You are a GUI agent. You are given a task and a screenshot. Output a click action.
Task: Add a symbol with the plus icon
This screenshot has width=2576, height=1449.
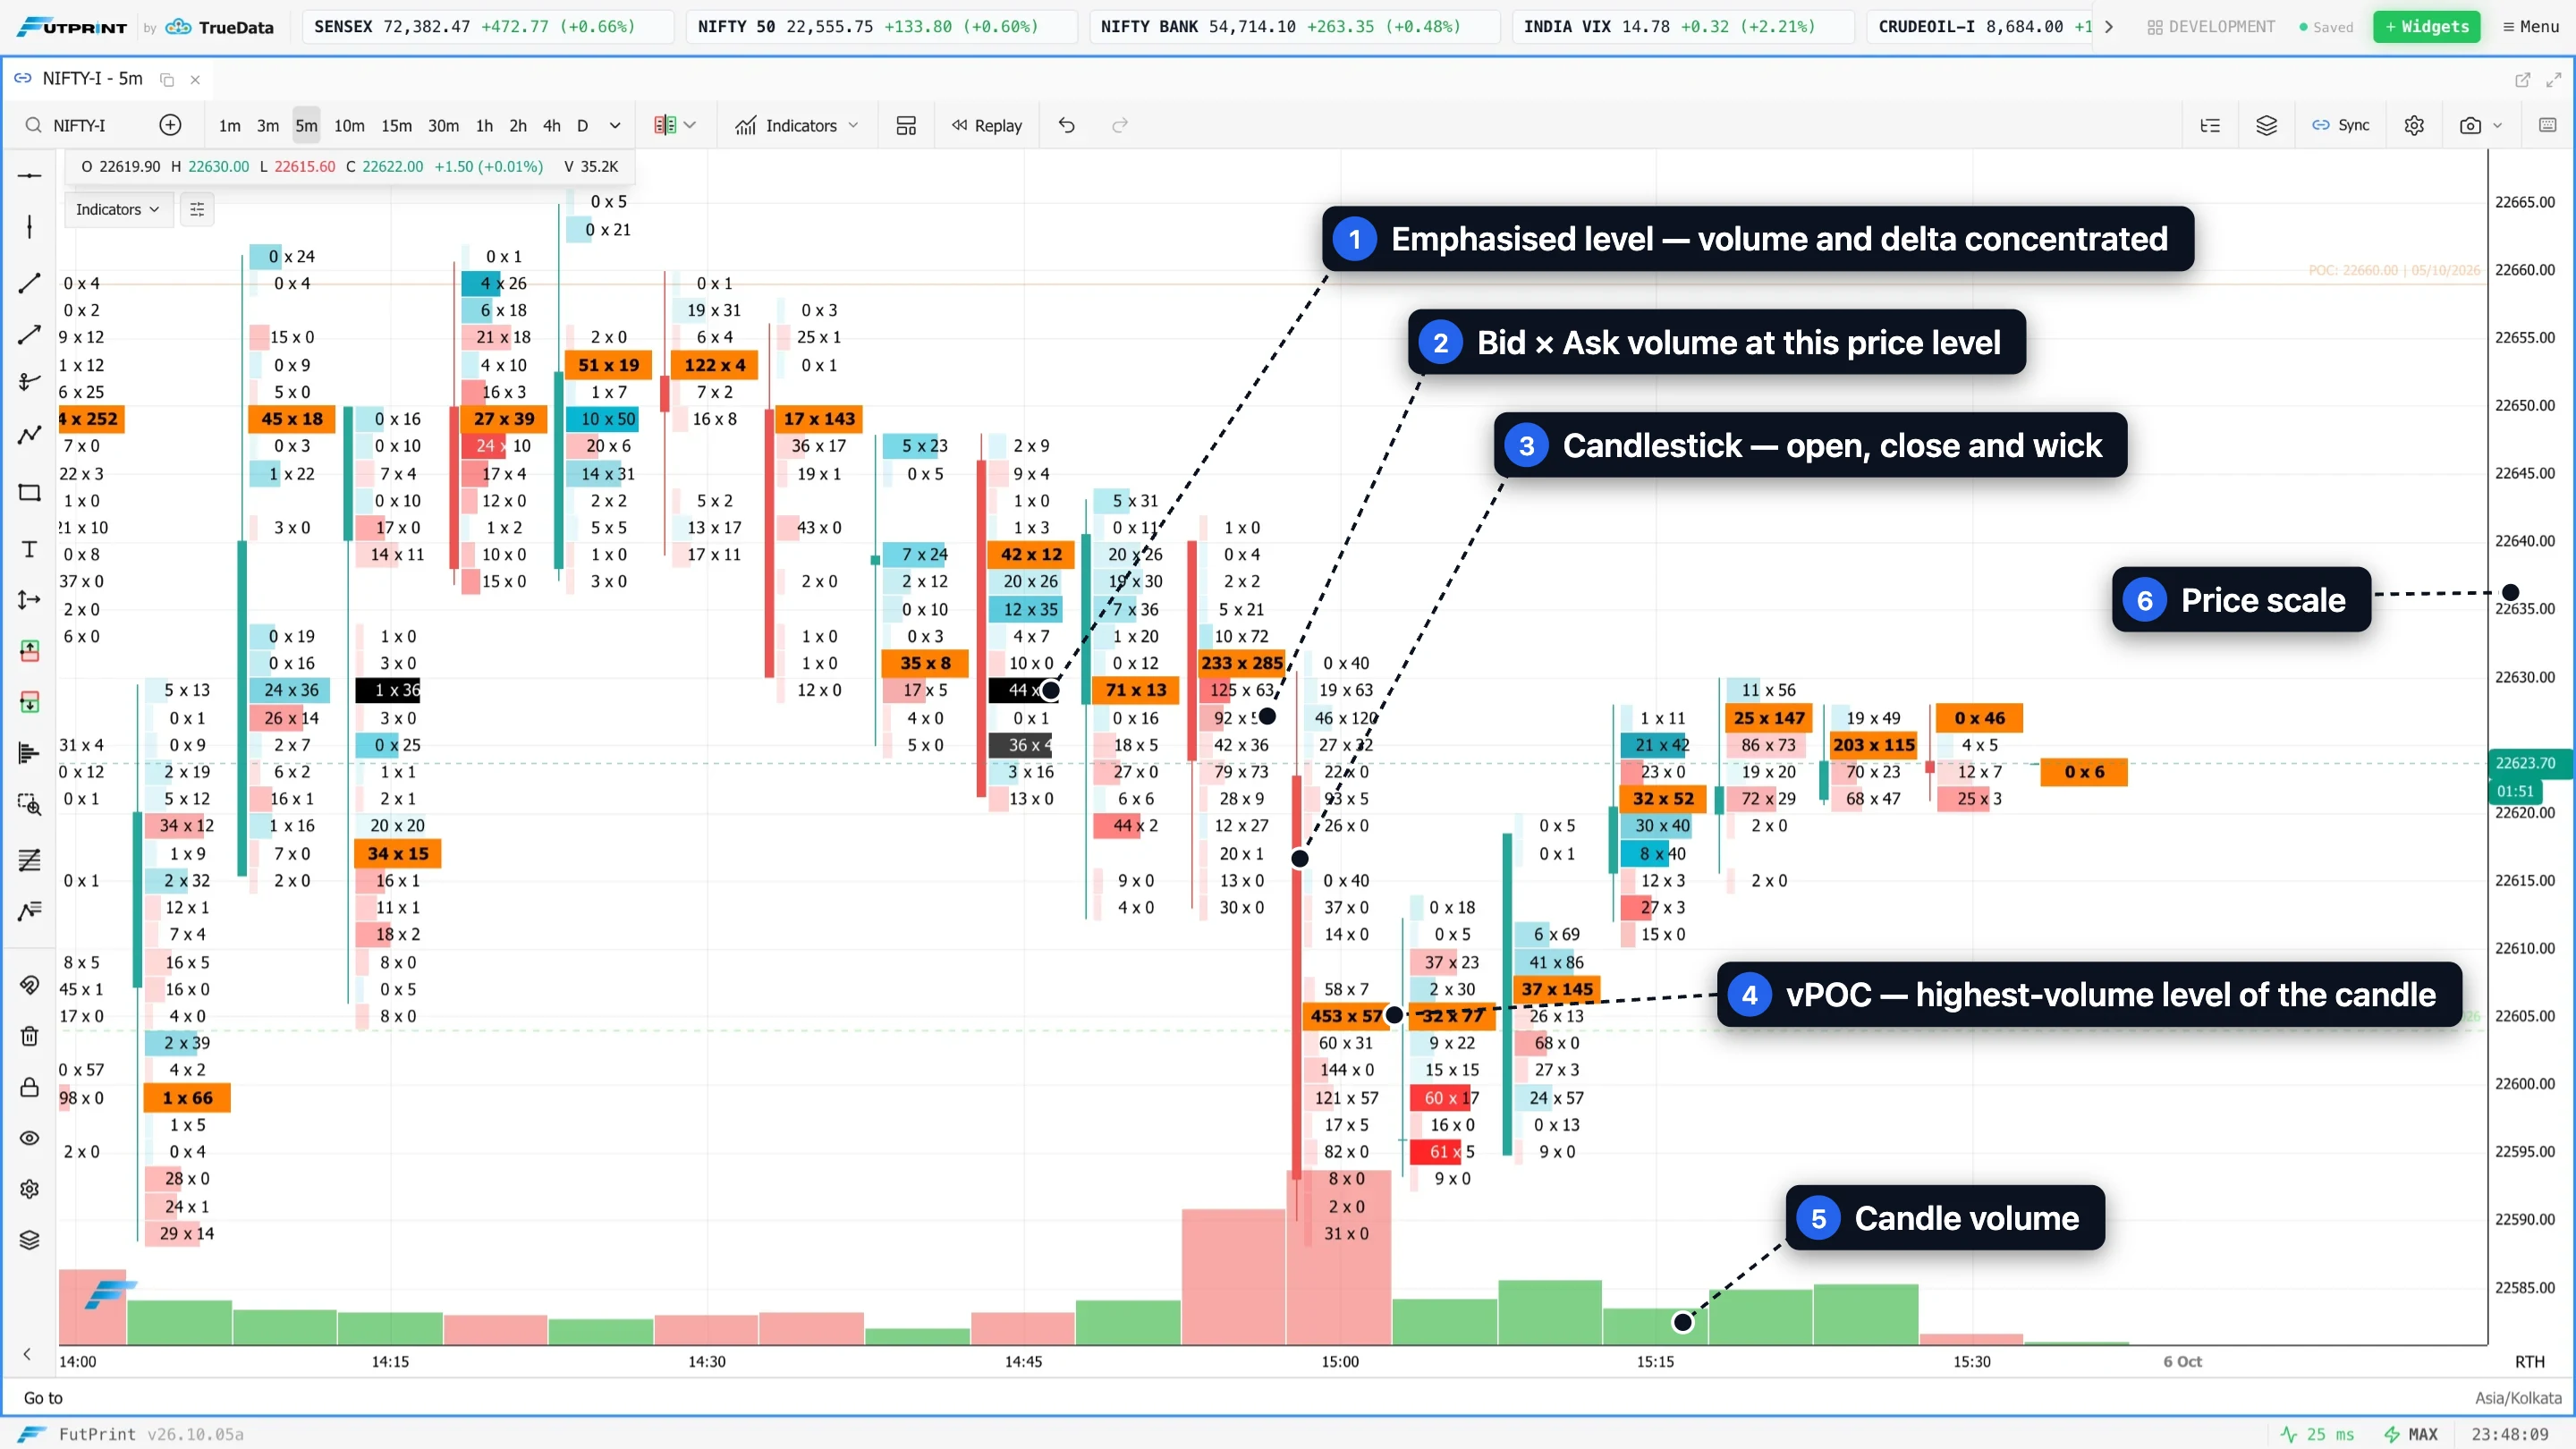point(170,125)
